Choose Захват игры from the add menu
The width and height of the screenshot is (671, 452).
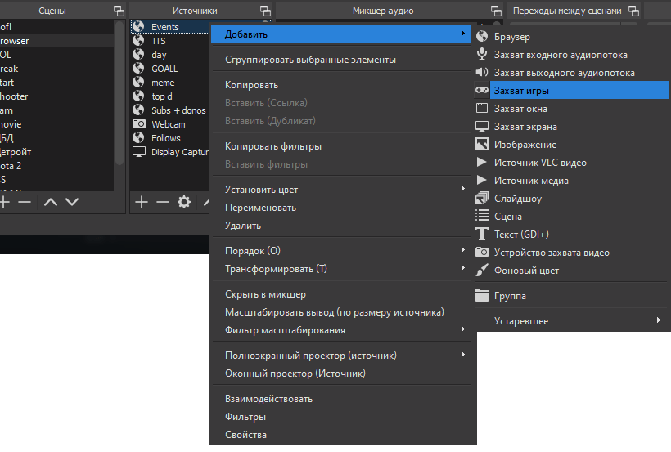click(520, 91)
